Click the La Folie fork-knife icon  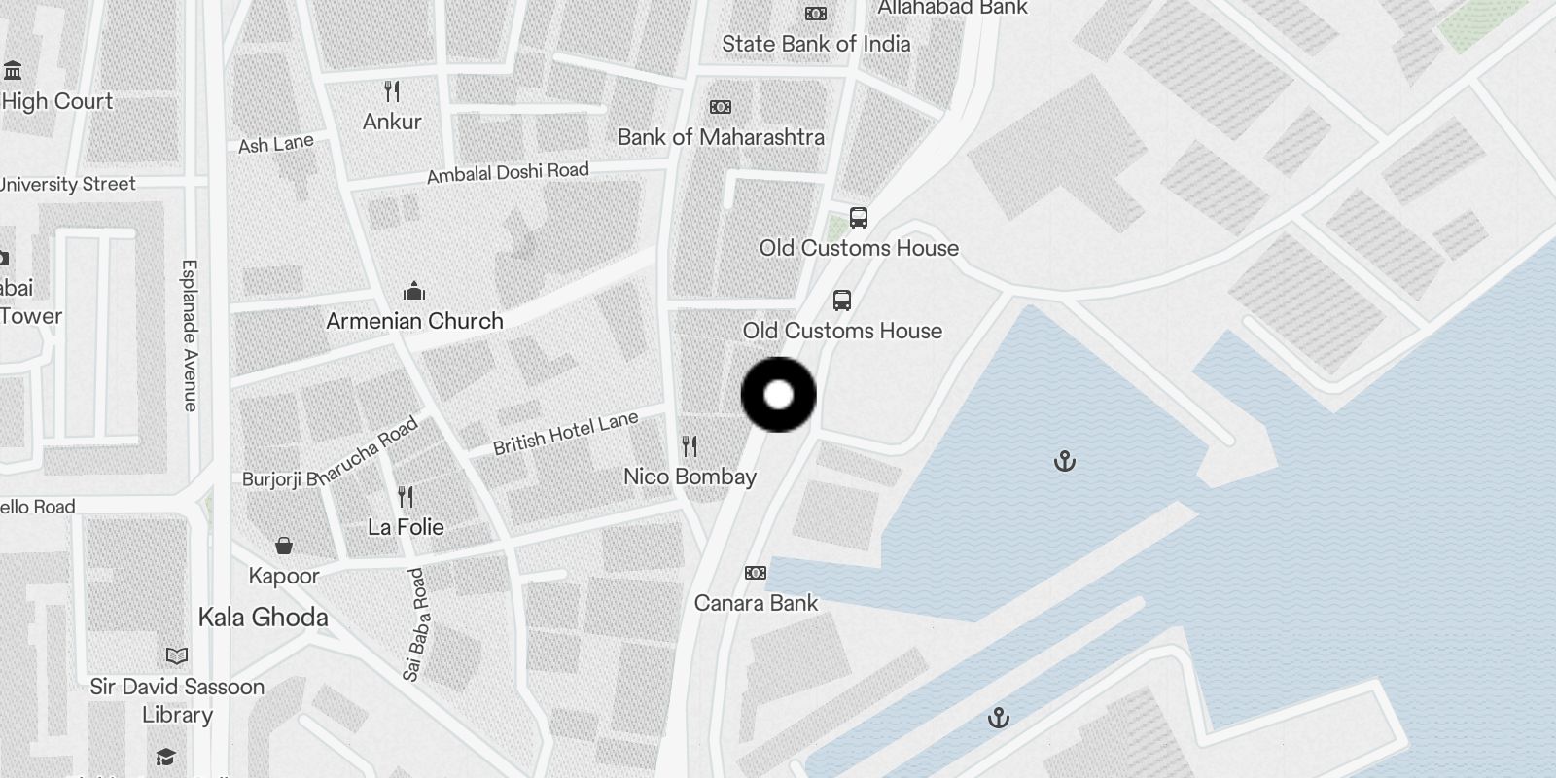coord(406,497)
